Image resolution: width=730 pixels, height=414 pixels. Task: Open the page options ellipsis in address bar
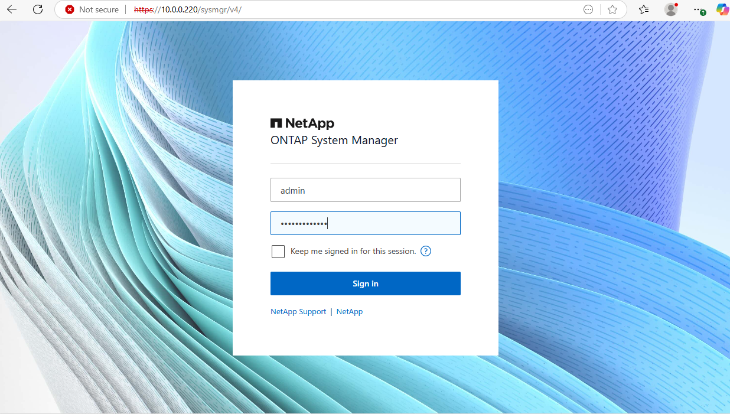[x=588, y=9]
